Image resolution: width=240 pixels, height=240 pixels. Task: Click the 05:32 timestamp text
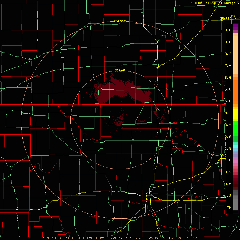191,238
